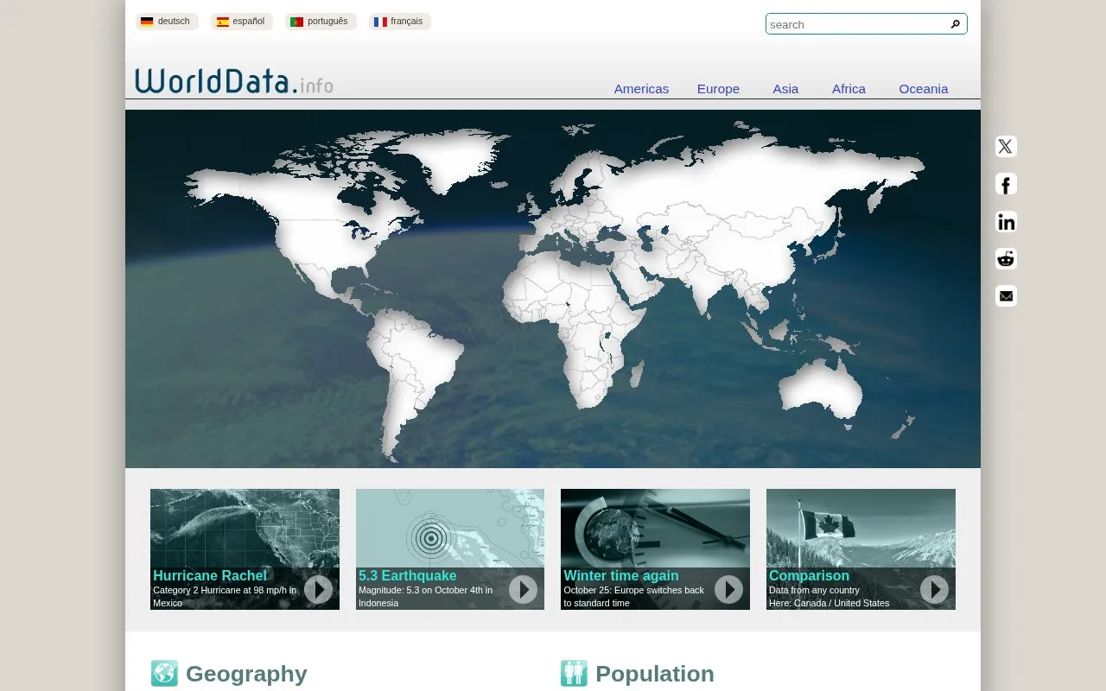Open the Hurricane Rachel headline
The width and height of the screenshot is (1106, 691).
210,575
